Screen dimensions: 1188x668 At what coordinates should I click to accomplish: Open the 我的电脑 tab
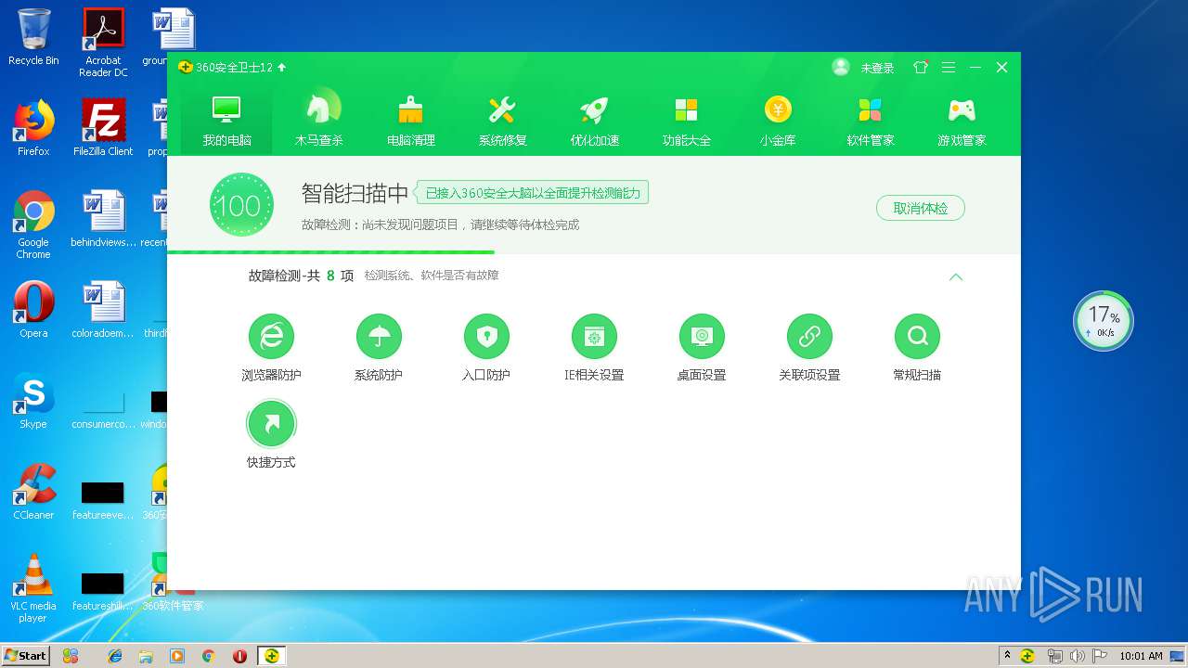[226, 121]
